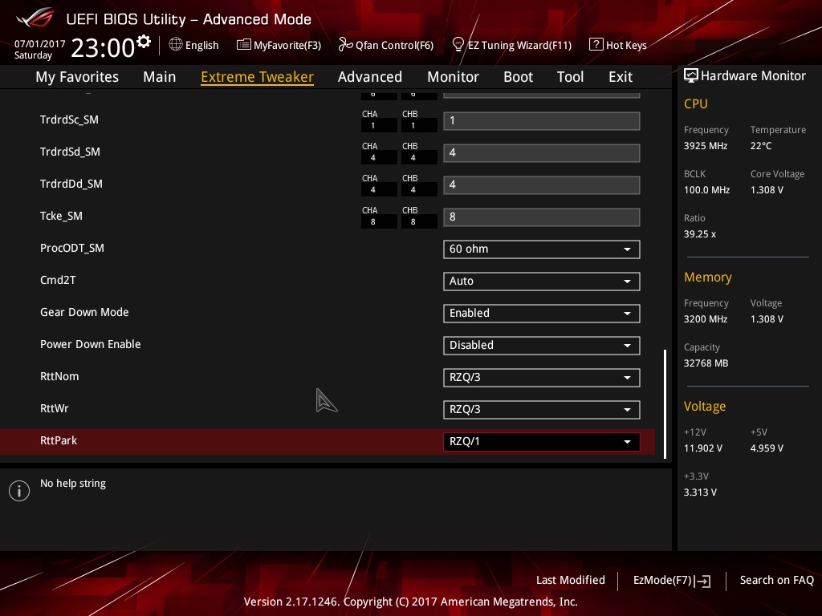Open the Monitor tab
The height and width of the screenshot is (616, 822).
click(x=453, y=77)
